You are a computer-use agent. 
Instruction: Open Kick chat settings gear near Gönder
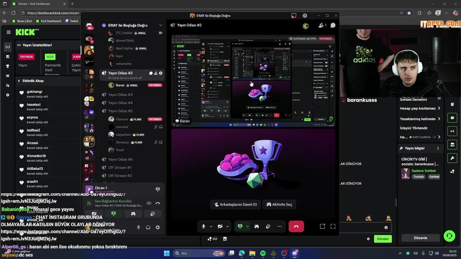[x=368, y=239]
